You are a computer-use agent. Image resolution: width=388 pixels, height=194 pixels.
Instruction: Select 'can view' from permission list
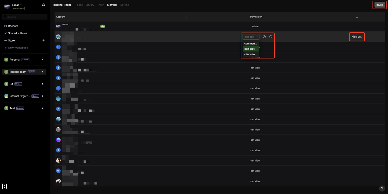click(250, 54)
